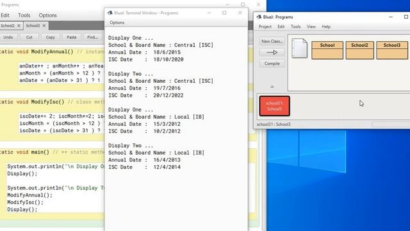Image resolution: width=410 pixels, height=231 pixels.
Task: Click 'ISC Date : 20/12/2022' terminal line
Action: (x=146, y=96)
